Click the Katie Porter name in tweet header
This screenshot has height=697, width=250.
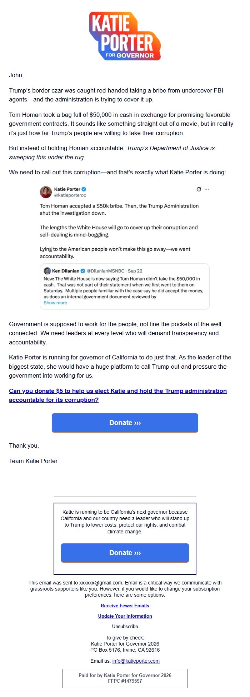67,189
